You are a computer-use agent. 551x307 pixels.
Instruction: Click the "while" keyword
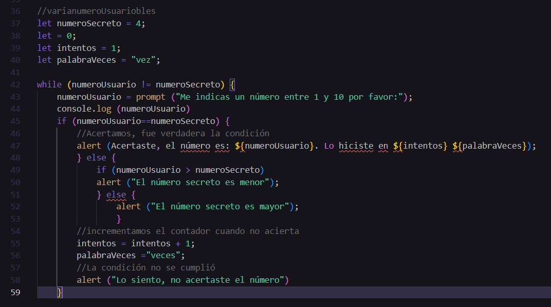point(49,85)
